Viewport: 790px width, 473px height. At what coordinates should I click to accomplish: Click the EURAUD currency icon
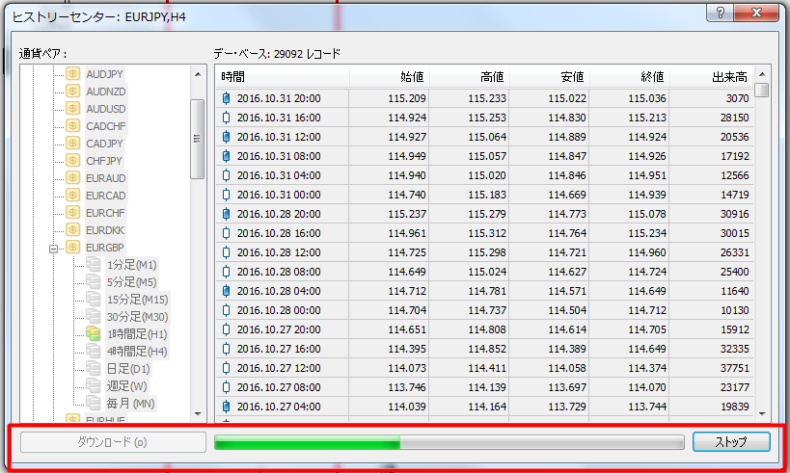pyautogui.click(x=73, y=178)
